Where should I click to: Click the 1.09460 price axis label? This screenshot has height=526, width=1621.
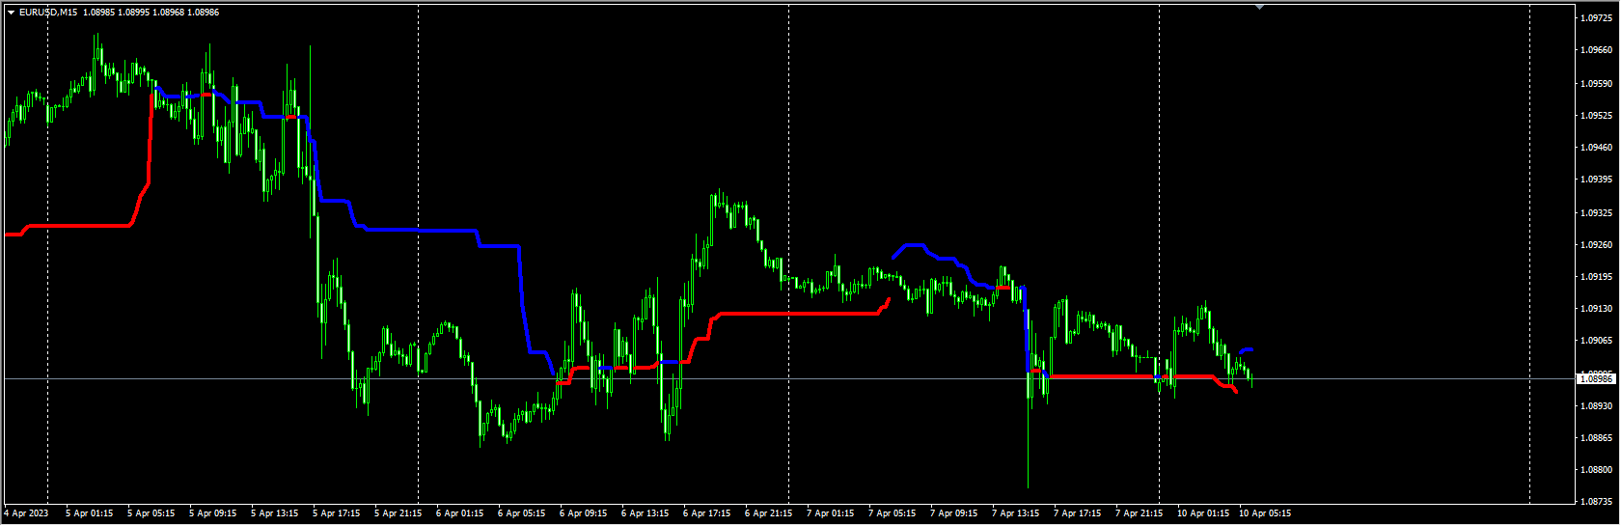[1597, 148]
